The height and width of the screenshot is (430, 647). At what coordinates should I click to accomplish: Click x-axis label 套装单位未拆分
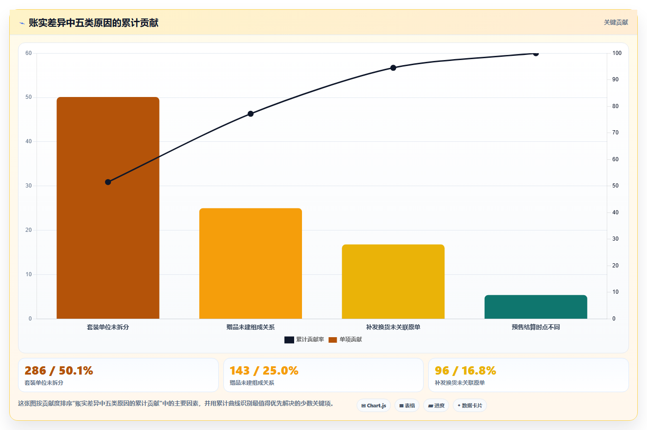108,327
